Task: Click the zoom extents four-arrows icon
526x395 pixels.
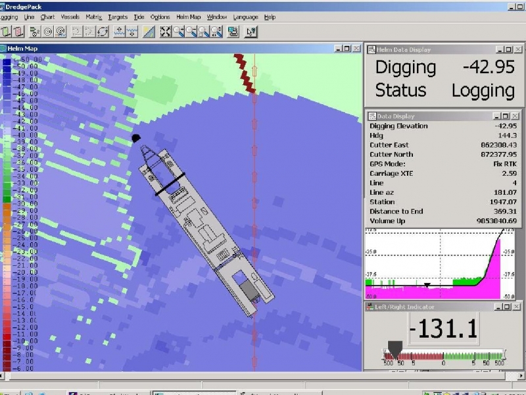Action: point(165,31)
